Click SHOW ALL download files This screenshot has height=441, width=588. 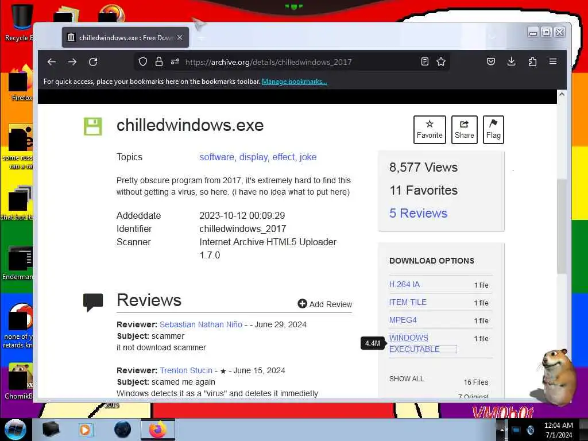coord(407,379)
